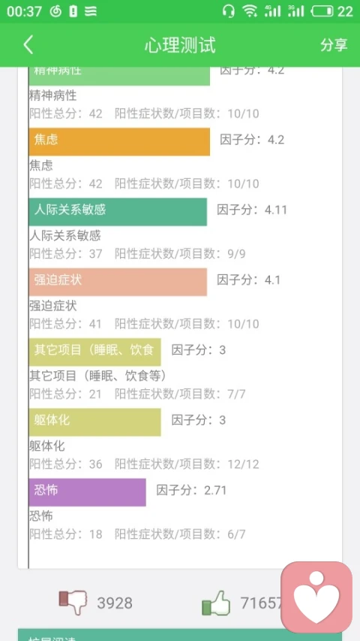Screen dimensions: 360x641
Task: Tap the green thumbs up icon
Action: coord(216,603)
